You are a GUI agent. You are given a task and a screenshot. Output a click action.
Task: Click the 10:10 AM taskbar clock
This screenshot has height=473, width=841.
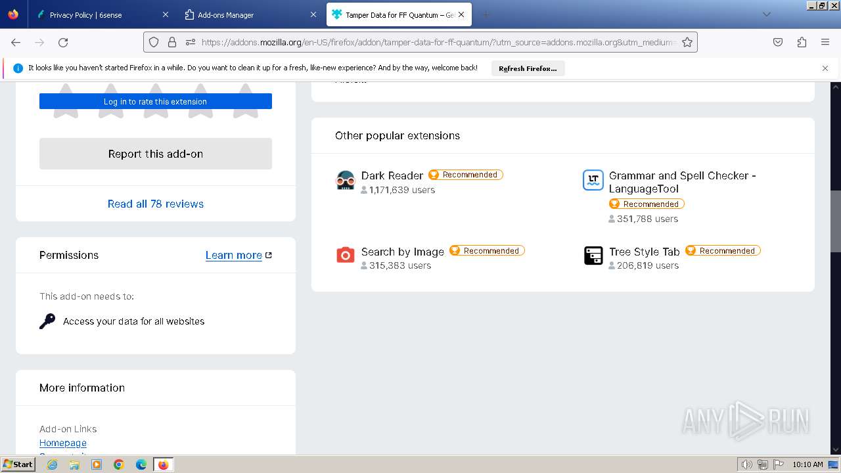(x=808, y=464)
